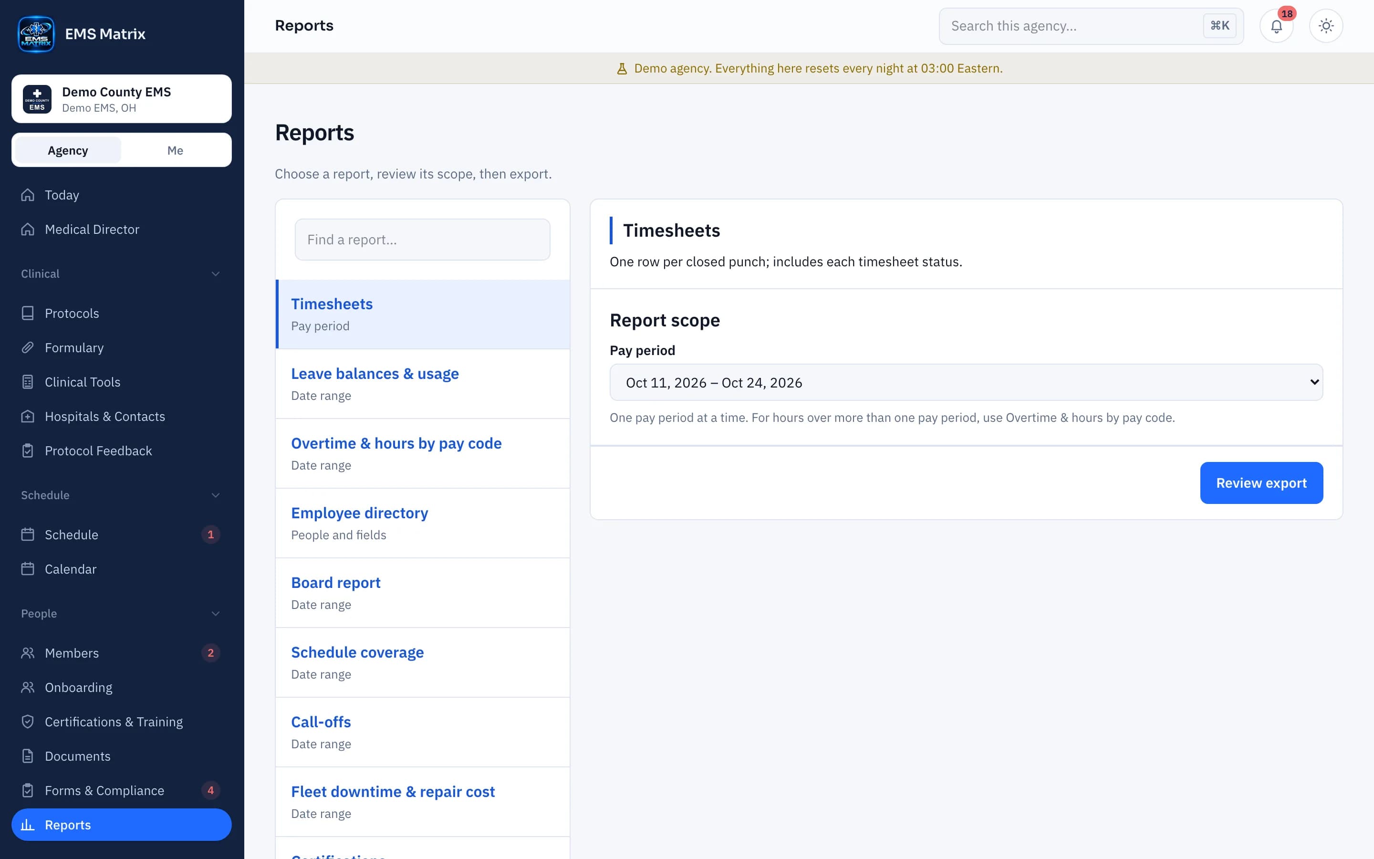Open Calendar in the sidebar

(122, 569)
